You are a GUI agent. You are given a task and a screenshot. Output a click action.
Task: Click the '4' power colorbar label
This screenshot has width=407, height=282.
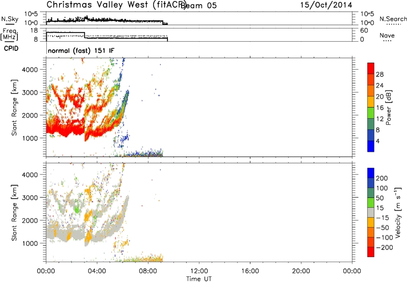377,141
